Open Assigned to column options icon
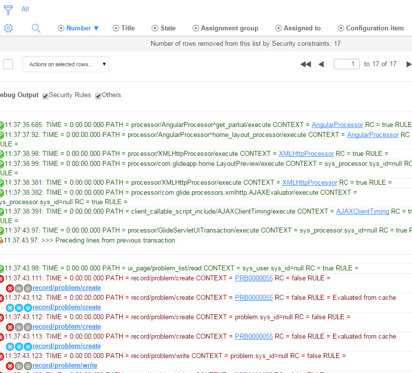 pos(278,28)
